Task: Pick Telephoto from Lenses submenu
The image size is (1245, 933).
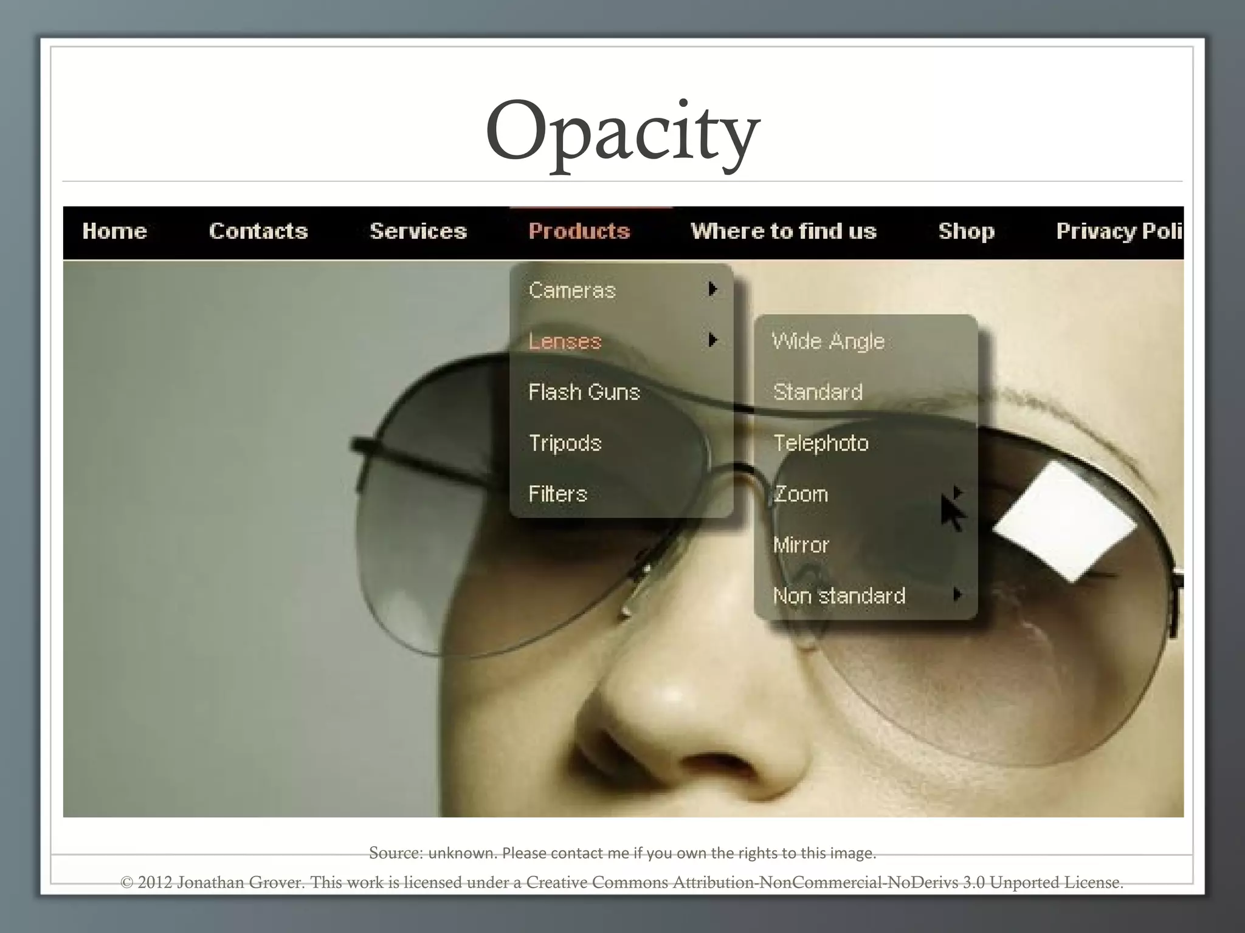Action: [821, 443]
